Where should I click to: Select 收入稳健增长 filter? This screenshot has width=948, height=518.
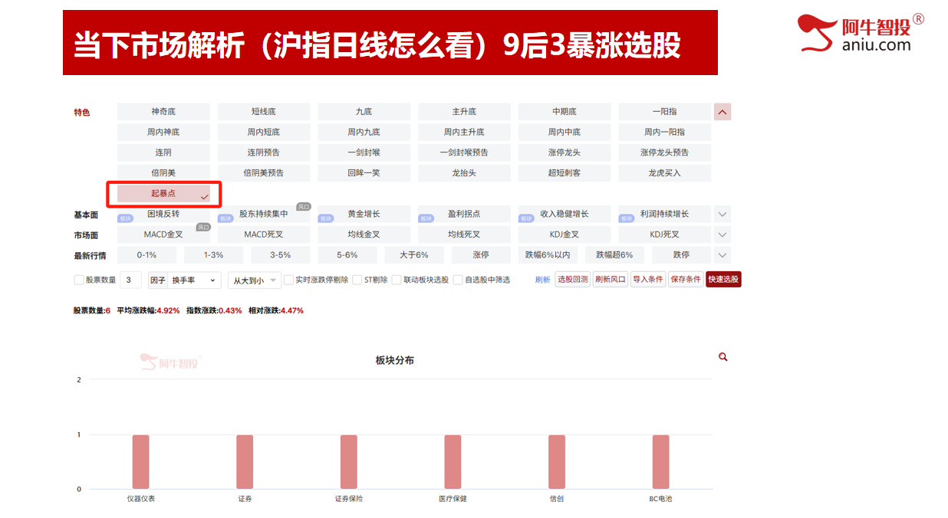pyautogui.click(x=565, y=214)
